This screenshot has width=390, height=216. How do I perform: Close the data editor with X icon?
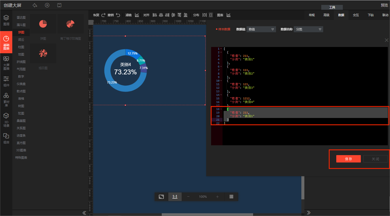pos(386,40)
